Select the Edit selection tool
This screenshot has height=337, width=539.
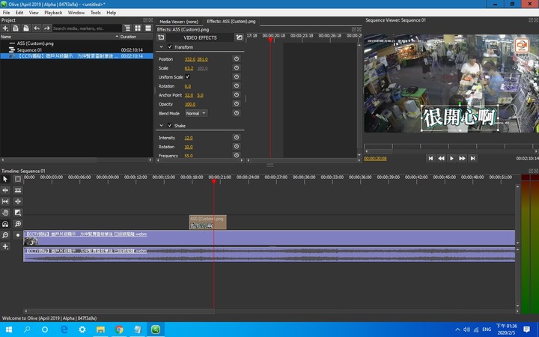coord(18,179)
